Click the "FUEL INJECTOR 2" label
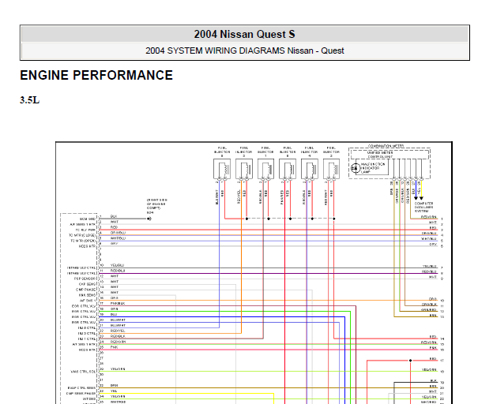The image size is (478, 404). [x=331, y=151]
